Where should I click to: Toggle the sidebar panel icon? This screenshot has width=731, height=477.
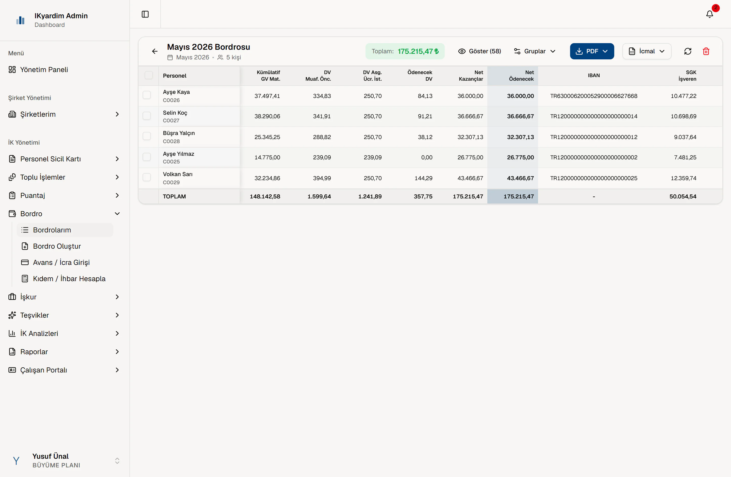(x=145, y=14)
